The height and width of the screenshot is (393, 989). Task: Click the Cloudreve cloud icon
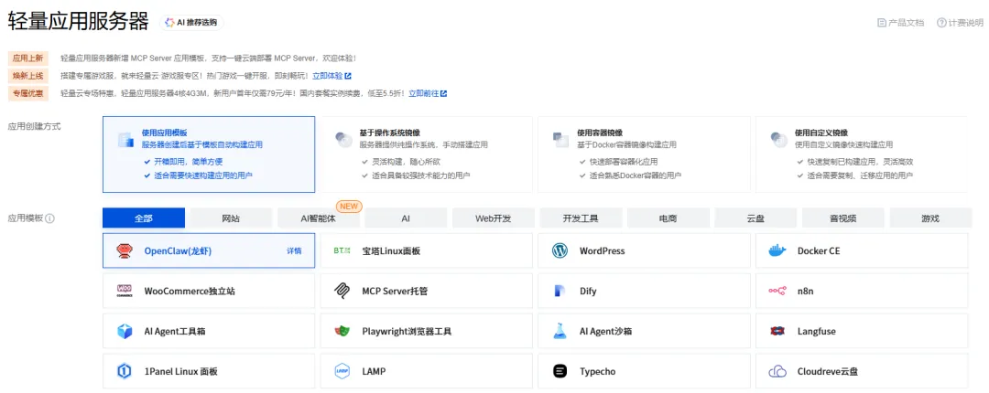(x=777, y=372)
